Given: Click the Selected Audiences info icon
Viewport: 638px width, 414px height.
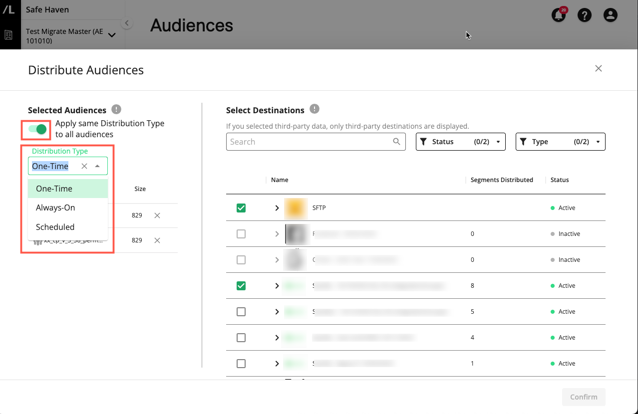Looking at the screenshot, I should (116, 110).
